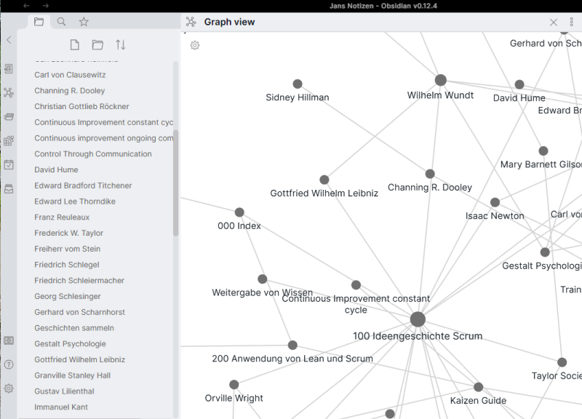Click the New folder icon

tap(97, 45)
